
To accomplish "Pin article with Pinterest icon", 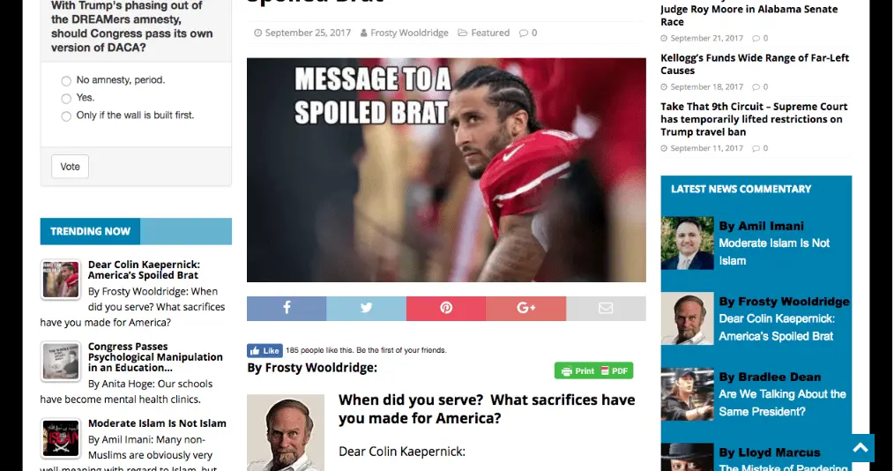I will click(446, 309).
